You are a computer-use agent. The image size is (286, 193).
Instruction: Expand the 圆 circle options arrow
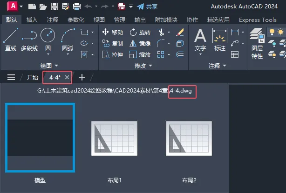[x=48, y=54]
